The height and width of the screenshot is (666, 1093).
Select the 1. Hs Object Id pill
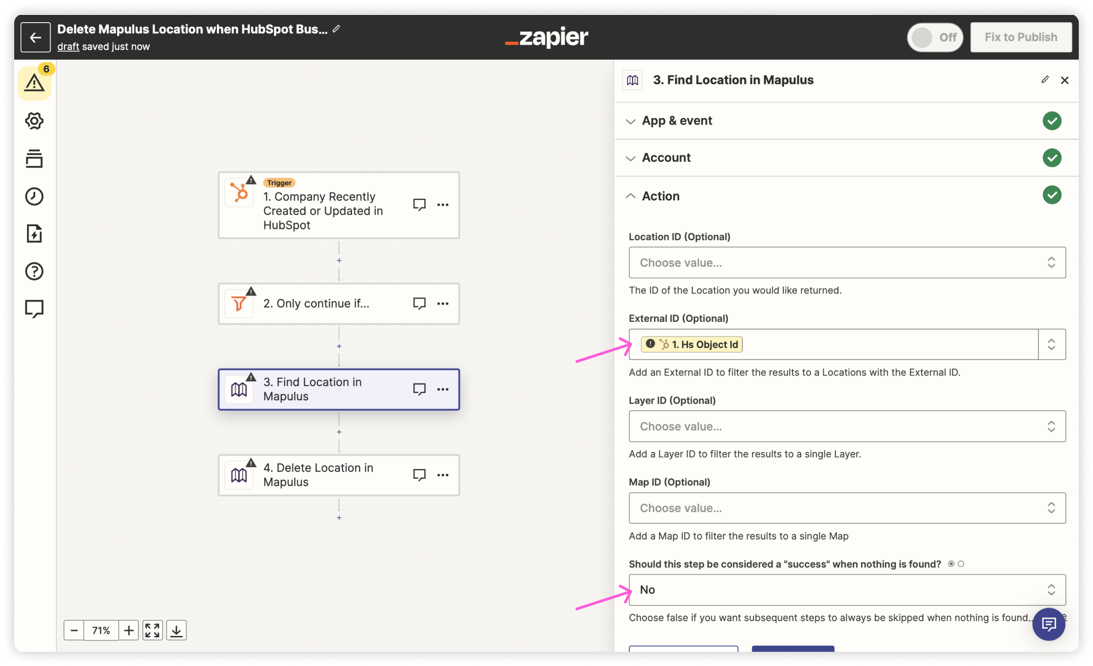click(692, 345)
